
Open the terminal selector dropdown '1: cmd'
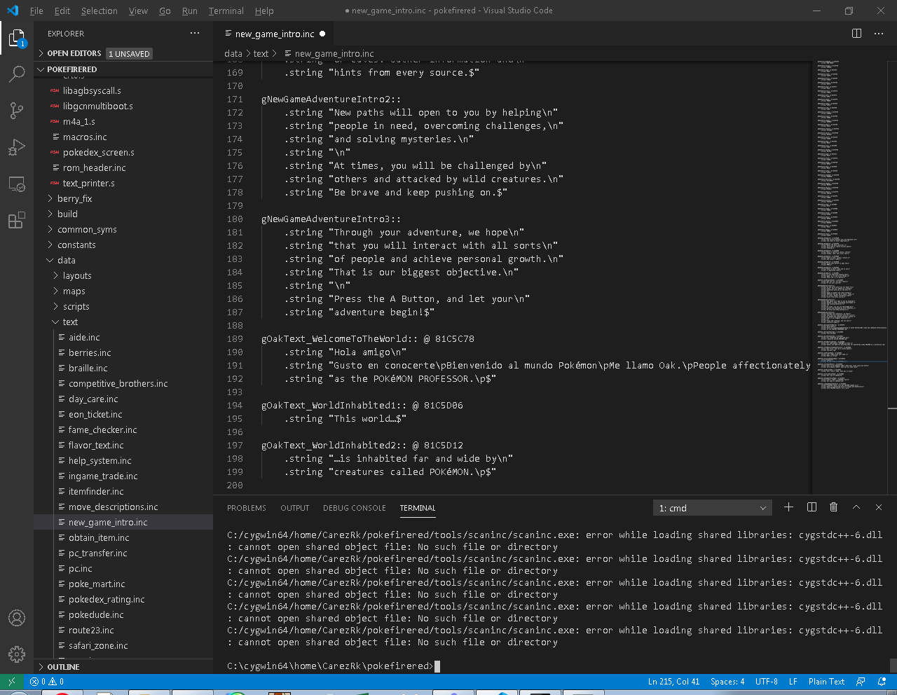pos(712,508)
